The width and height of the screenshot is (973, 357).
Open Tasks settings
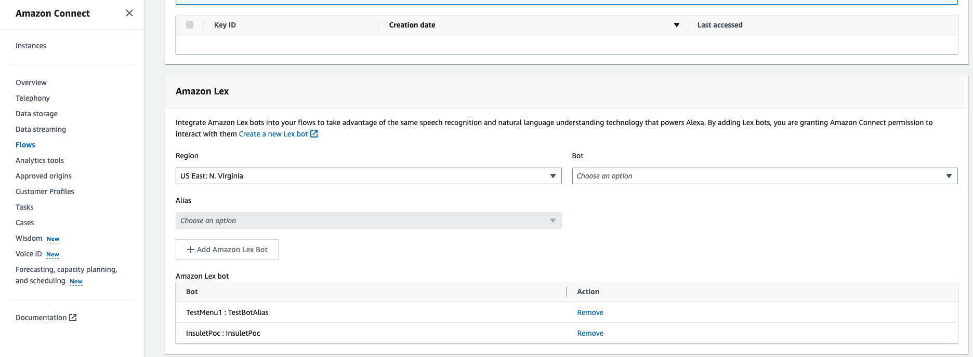(x=24, y=207)
